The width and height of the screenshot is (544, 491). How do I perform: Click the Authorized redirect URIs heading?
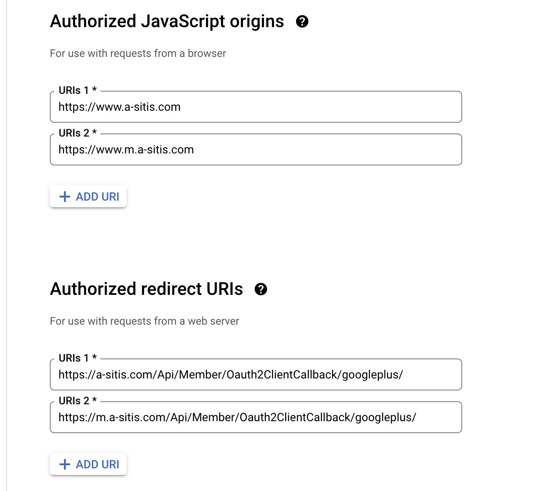pos(146,289)
